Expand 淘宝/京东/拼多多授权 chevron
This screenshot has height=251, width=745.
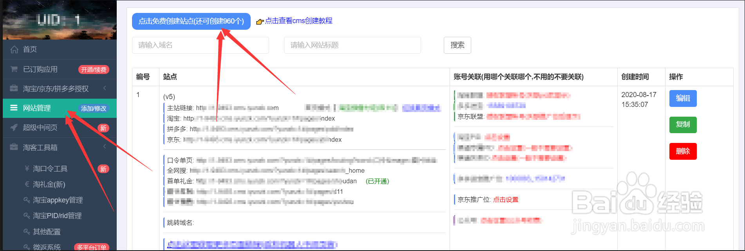point(105,88)
